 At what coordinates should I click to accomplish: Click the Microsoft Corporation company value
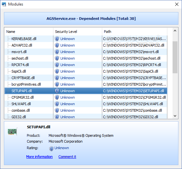tap(65, 141)
